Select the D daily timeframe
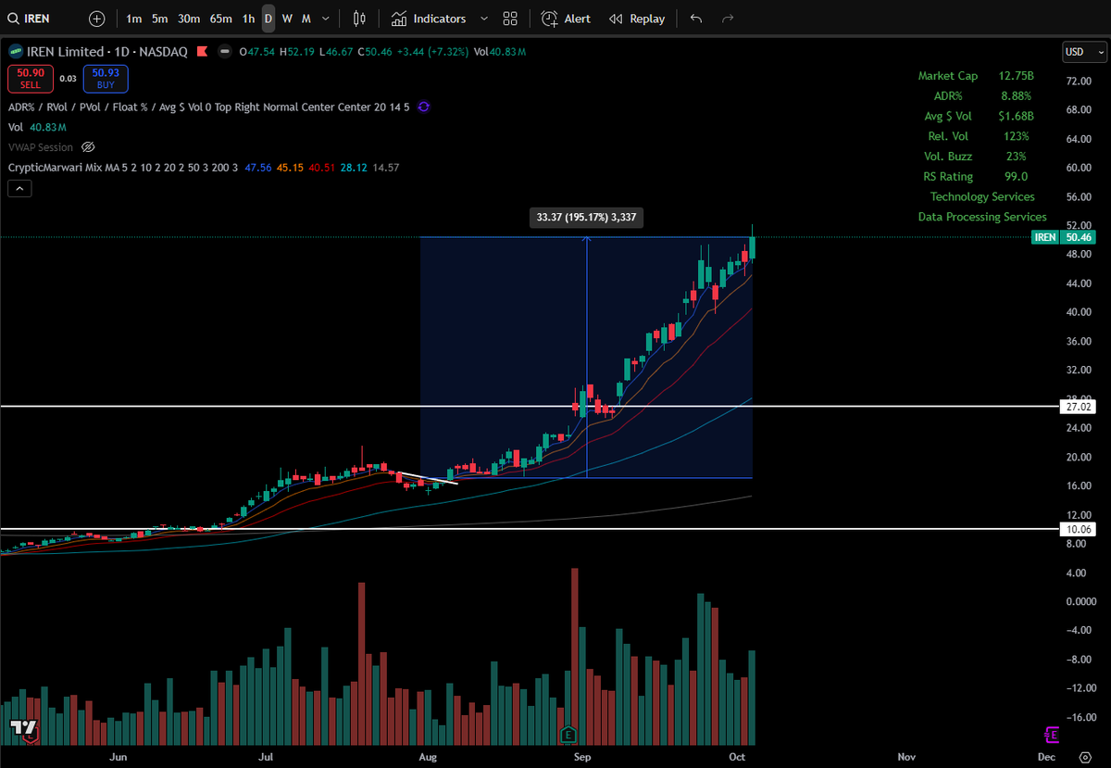The width and height of the screenshot is (1111, 768). click(x=268, y=19)
